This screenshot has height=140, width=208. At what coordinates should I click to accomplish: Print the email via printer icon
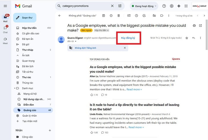(x=194, y=26)
